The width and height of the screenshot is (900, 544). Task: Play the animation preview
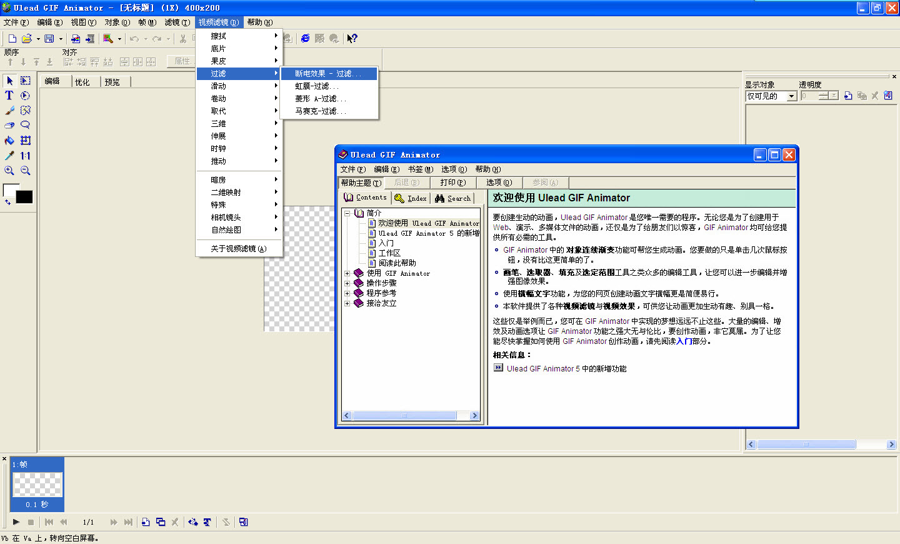point(15,521)
